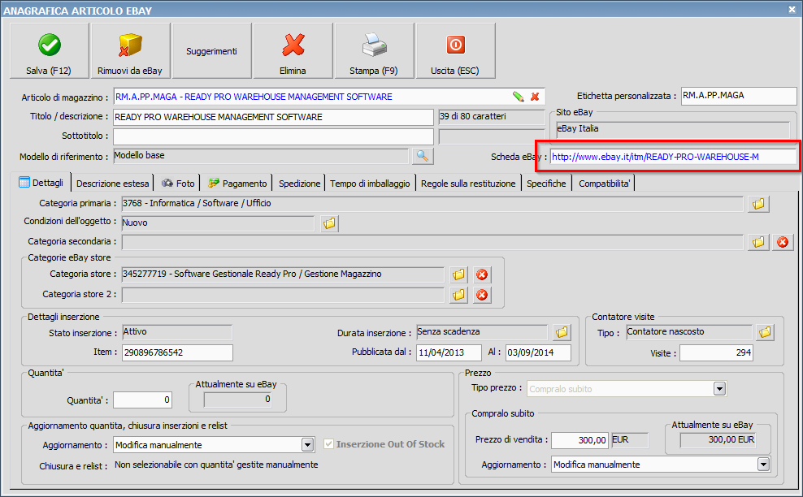Click the Modello base reference field
This screenshot has width=803, height=497.
[261, 156]
